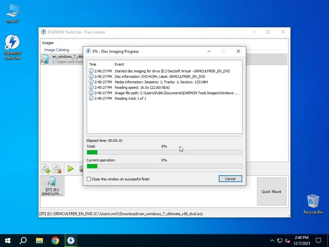
Task: Click DAEMON Tools taskbar button
Action: [x=71, y=241]
